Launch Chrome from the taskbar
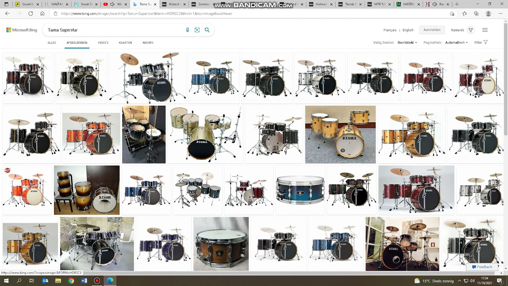The image size is (508, 286). point(71,281)
